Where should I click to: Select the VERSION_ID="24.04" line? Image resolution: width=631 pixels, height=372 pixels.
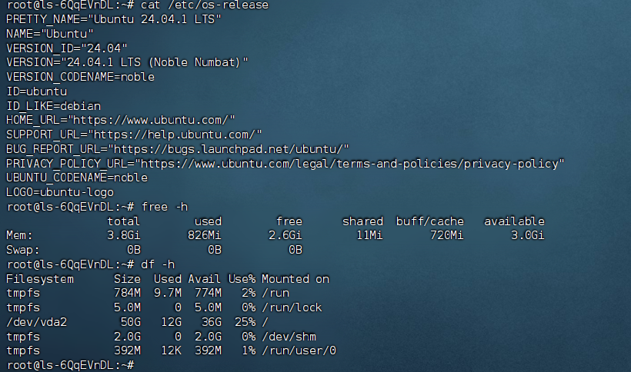(66, 48)
